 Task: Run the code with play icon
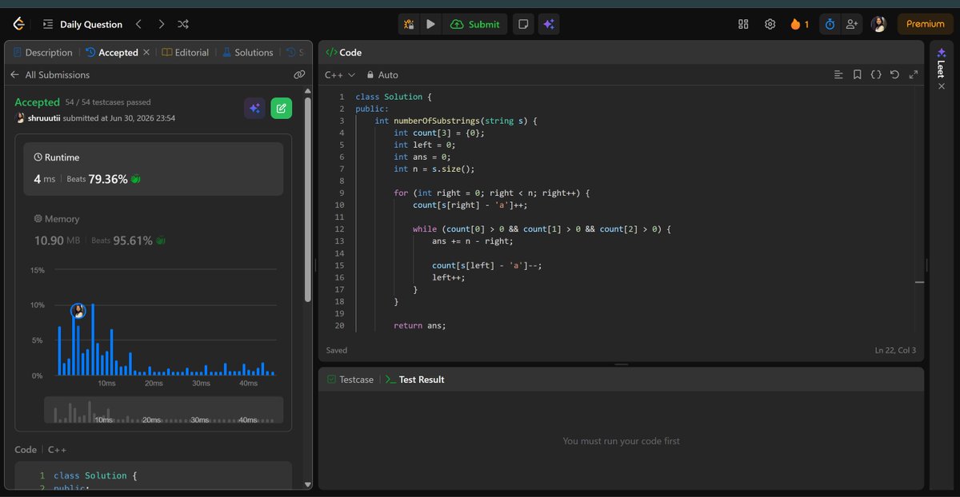430,24
